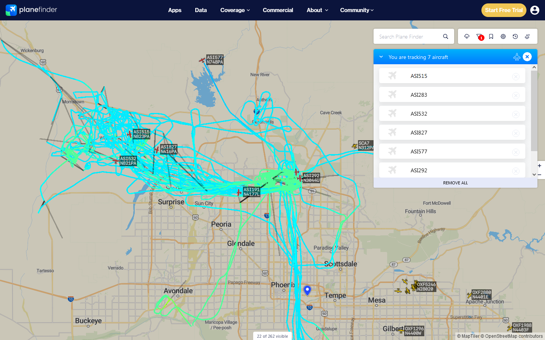Click the blue location pin near Tempe

(307, 290)
